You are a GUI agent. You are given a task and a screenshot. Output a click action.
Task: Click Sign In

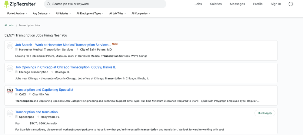click(276, 4)
